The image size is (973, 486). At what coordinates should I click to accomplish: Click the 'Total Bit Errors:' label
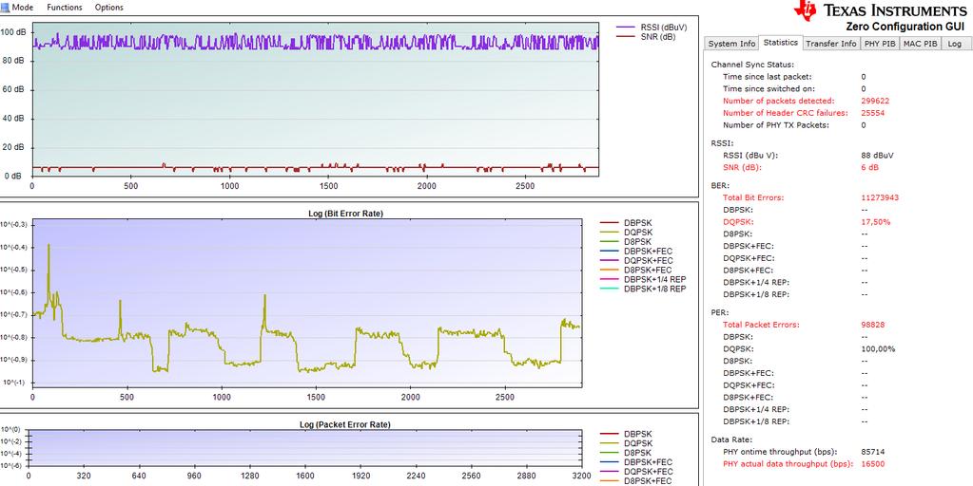[x=753, y=197]
